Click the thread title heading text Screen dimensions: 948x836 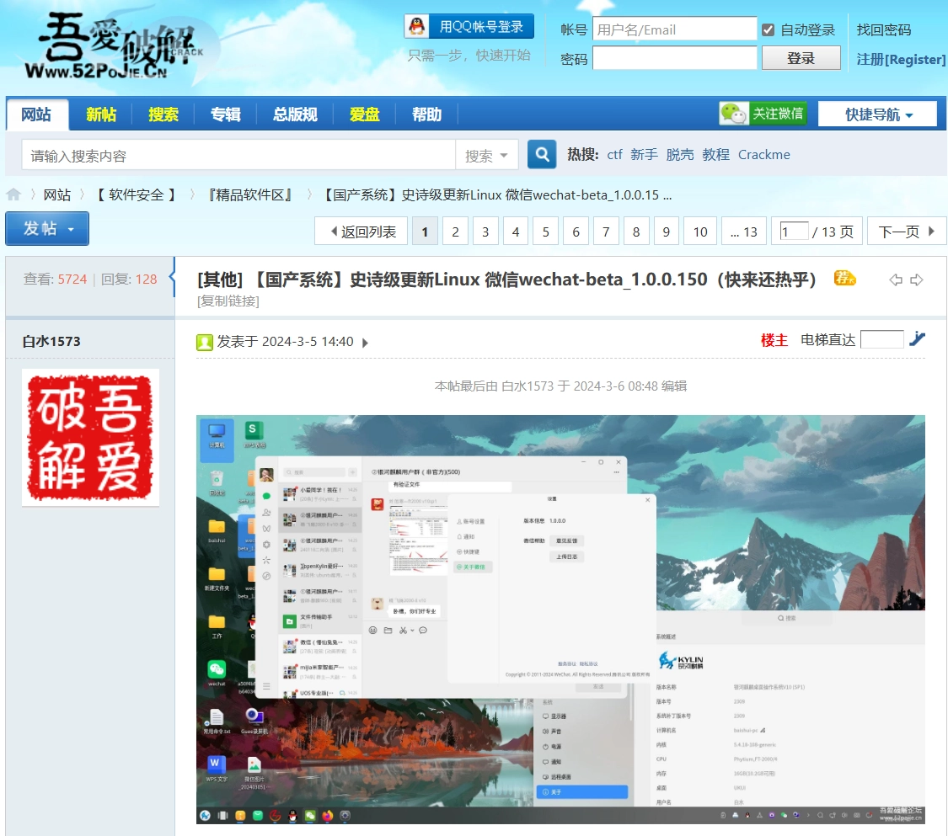tap(534, 279)
